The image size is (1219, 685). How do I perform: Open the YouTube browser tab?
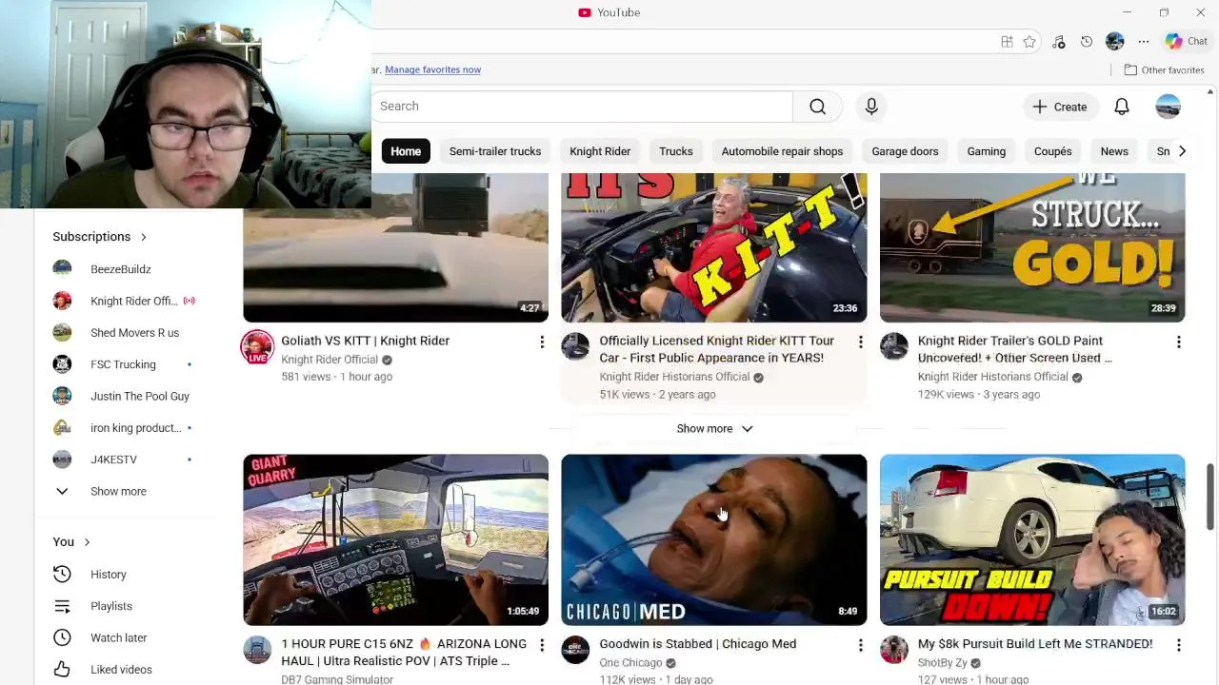point(609,12)
